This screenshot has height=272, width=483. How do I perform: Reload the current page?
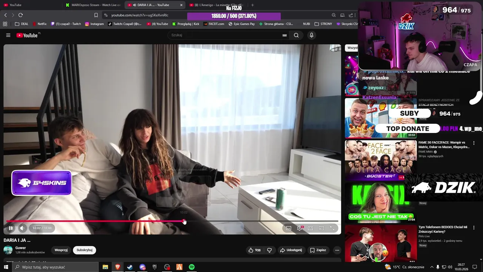(x=20, y=15)
